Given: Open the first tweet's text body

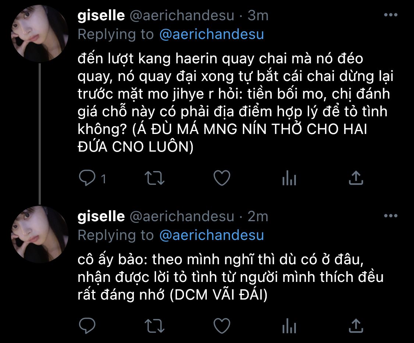Looking at the screenshot, I should coord(235,102).
